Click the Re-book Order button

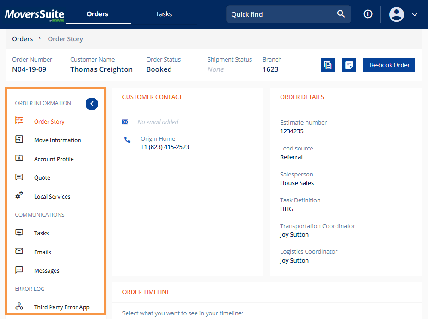[389, 65]
